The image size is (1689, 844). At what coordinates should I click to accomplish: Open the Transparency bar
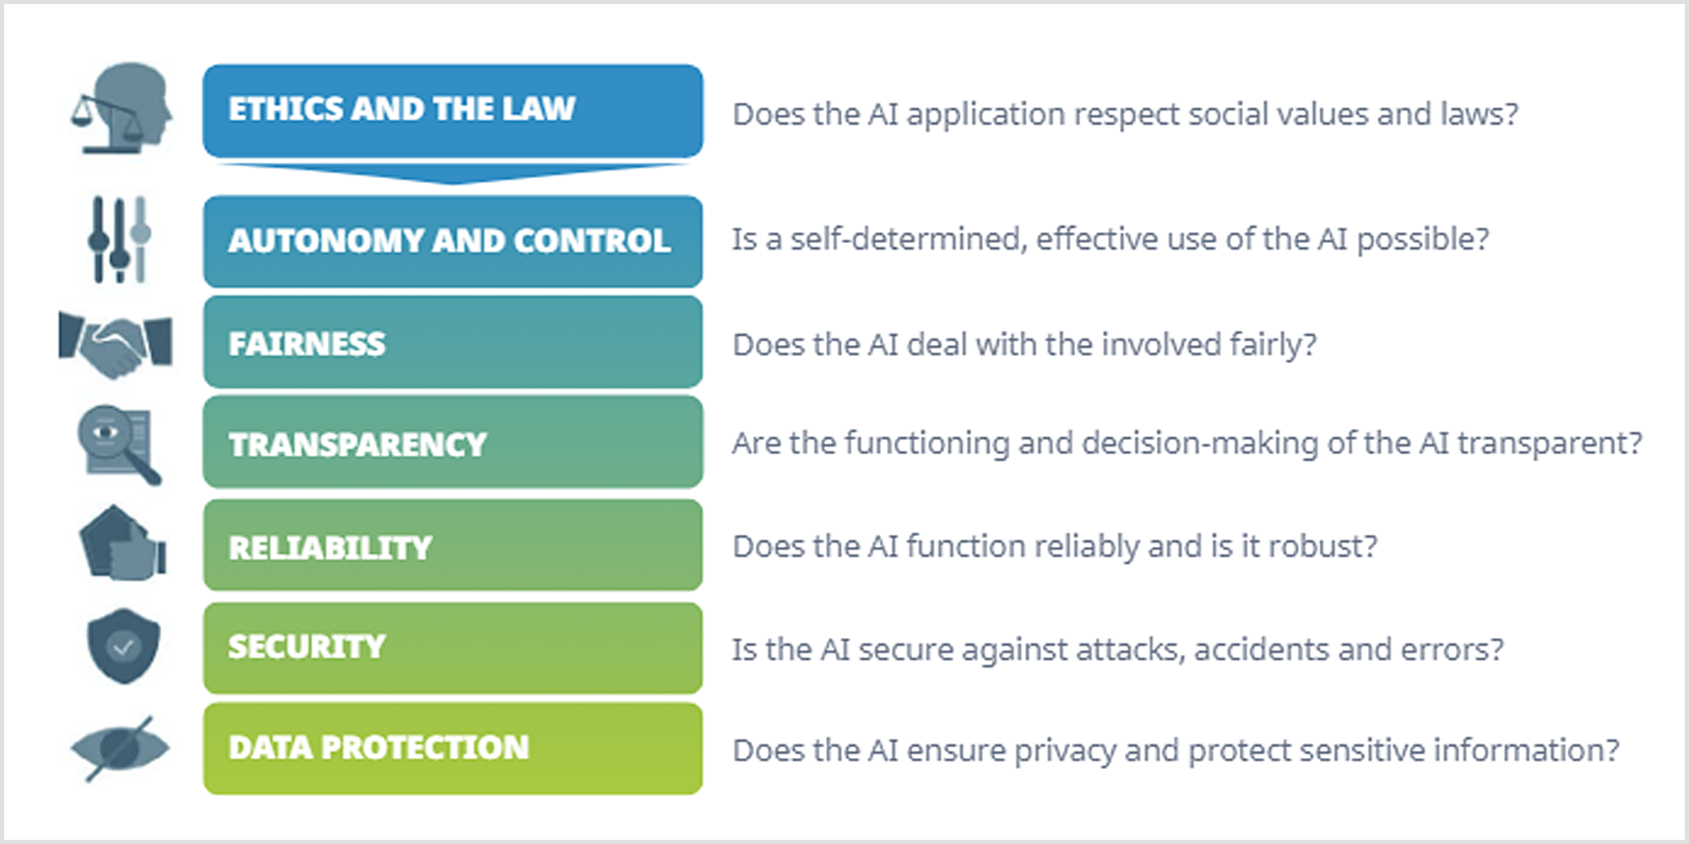pyautogui.click(x=453, y=441)
